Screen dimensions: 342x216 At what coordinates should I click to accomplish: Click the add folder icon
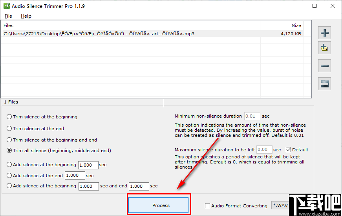324,48
